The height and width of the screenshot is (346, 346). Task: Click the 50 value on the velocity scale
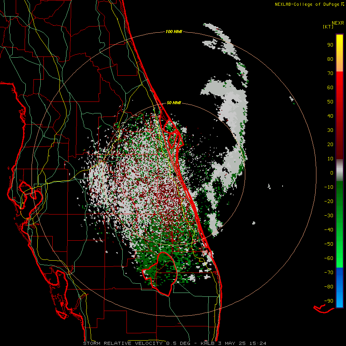pyautogui.click(x=330, y=102)
